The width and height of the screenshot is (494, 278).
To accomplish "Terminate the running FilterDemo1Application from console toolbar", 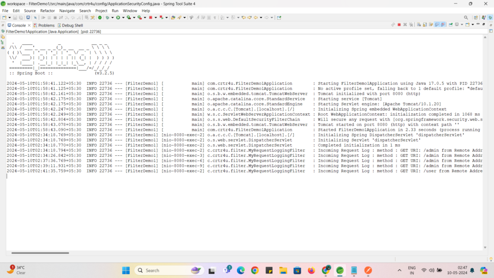I will click(399, 25).
